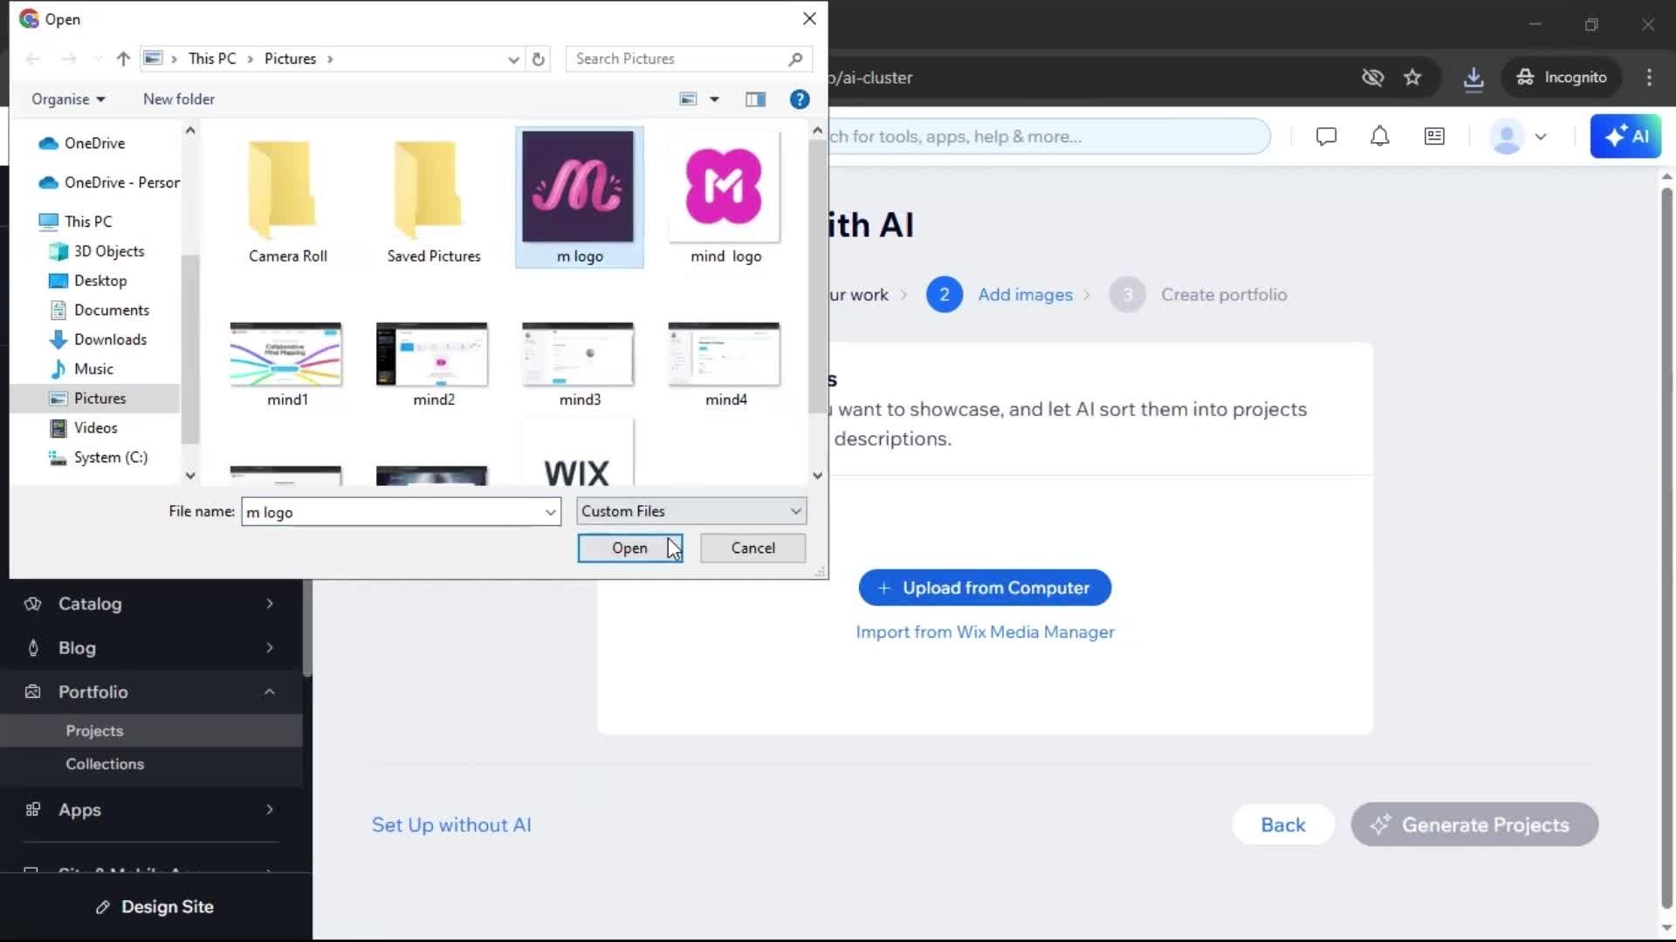Open the File name combo dropdown
The image size is (1676, 942).
(551, 512)
